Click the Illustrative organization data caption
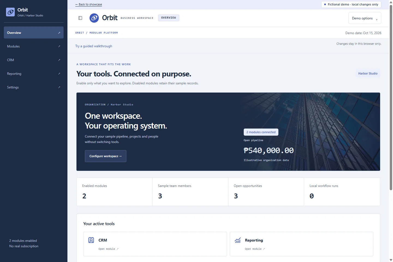 (x=266, y=160)
